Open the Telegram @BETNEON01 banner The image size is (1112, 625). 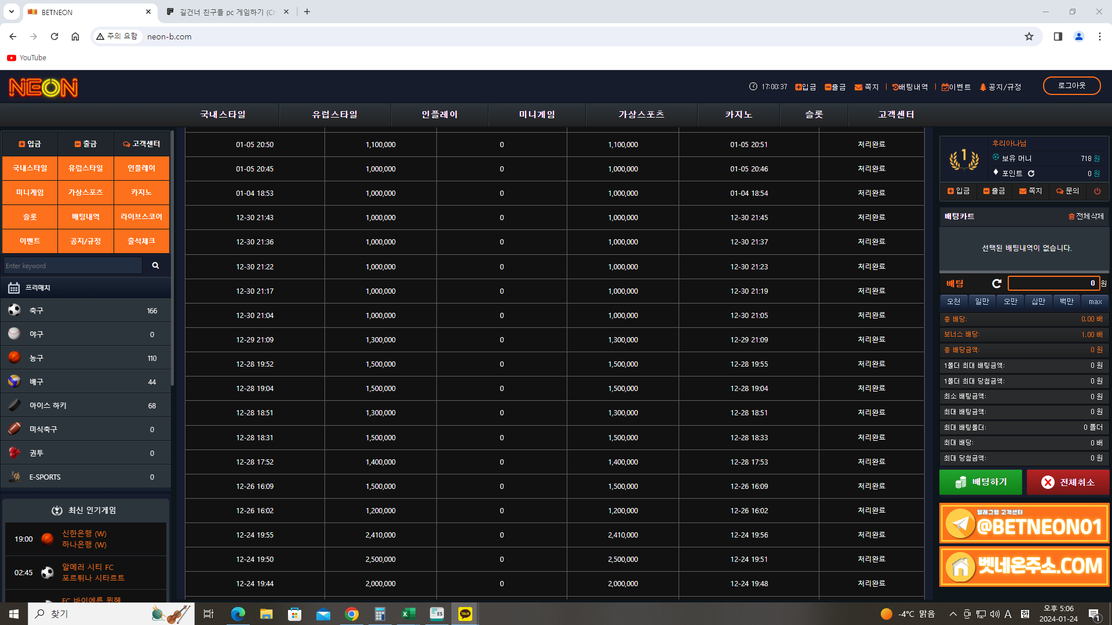1024,524
